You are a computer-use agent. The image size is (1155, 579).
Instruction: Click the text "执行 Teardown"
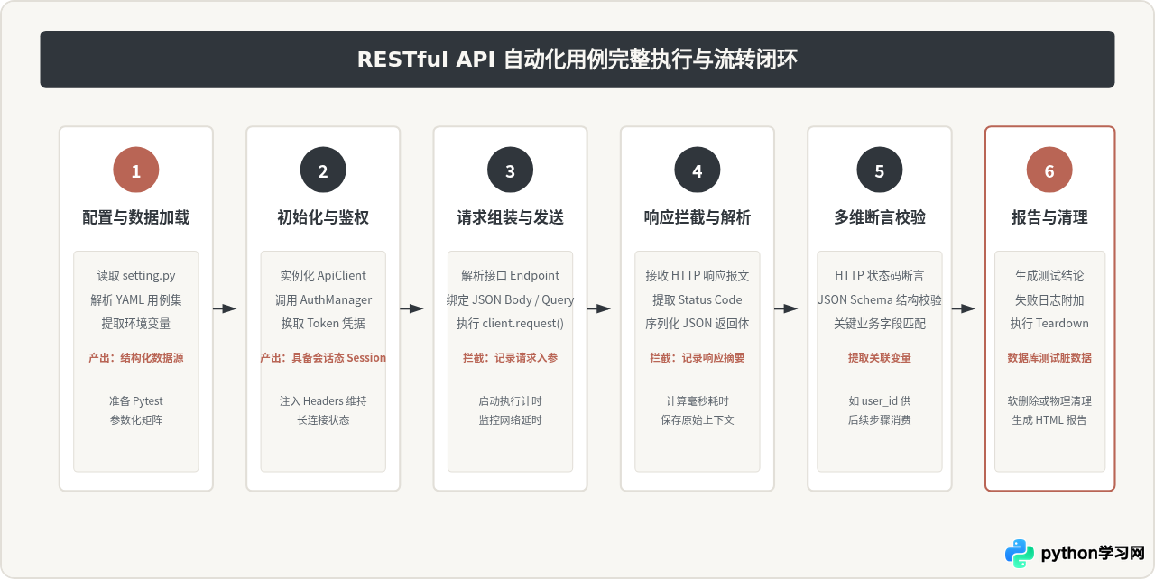pyautogui.click(x=1049, y=323)
